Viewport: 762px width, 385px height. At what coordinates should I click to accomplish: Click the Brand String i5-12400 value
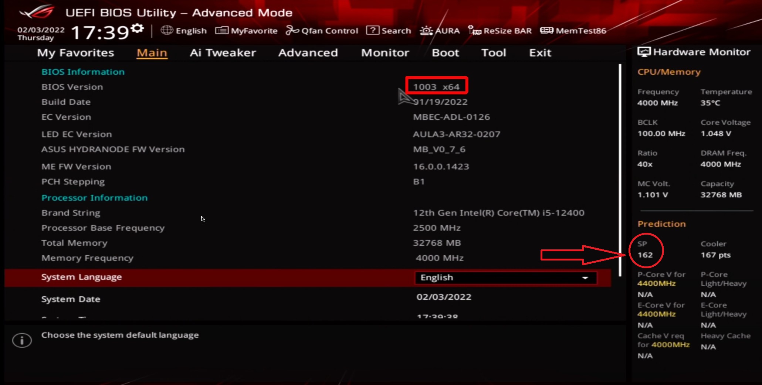click(x=499, y=213)
